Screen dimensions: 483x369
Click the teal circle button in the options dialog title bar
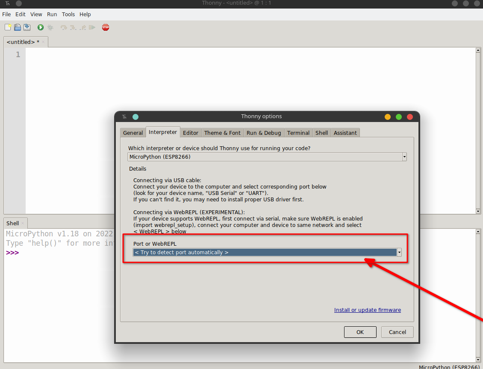pos(135,117)
